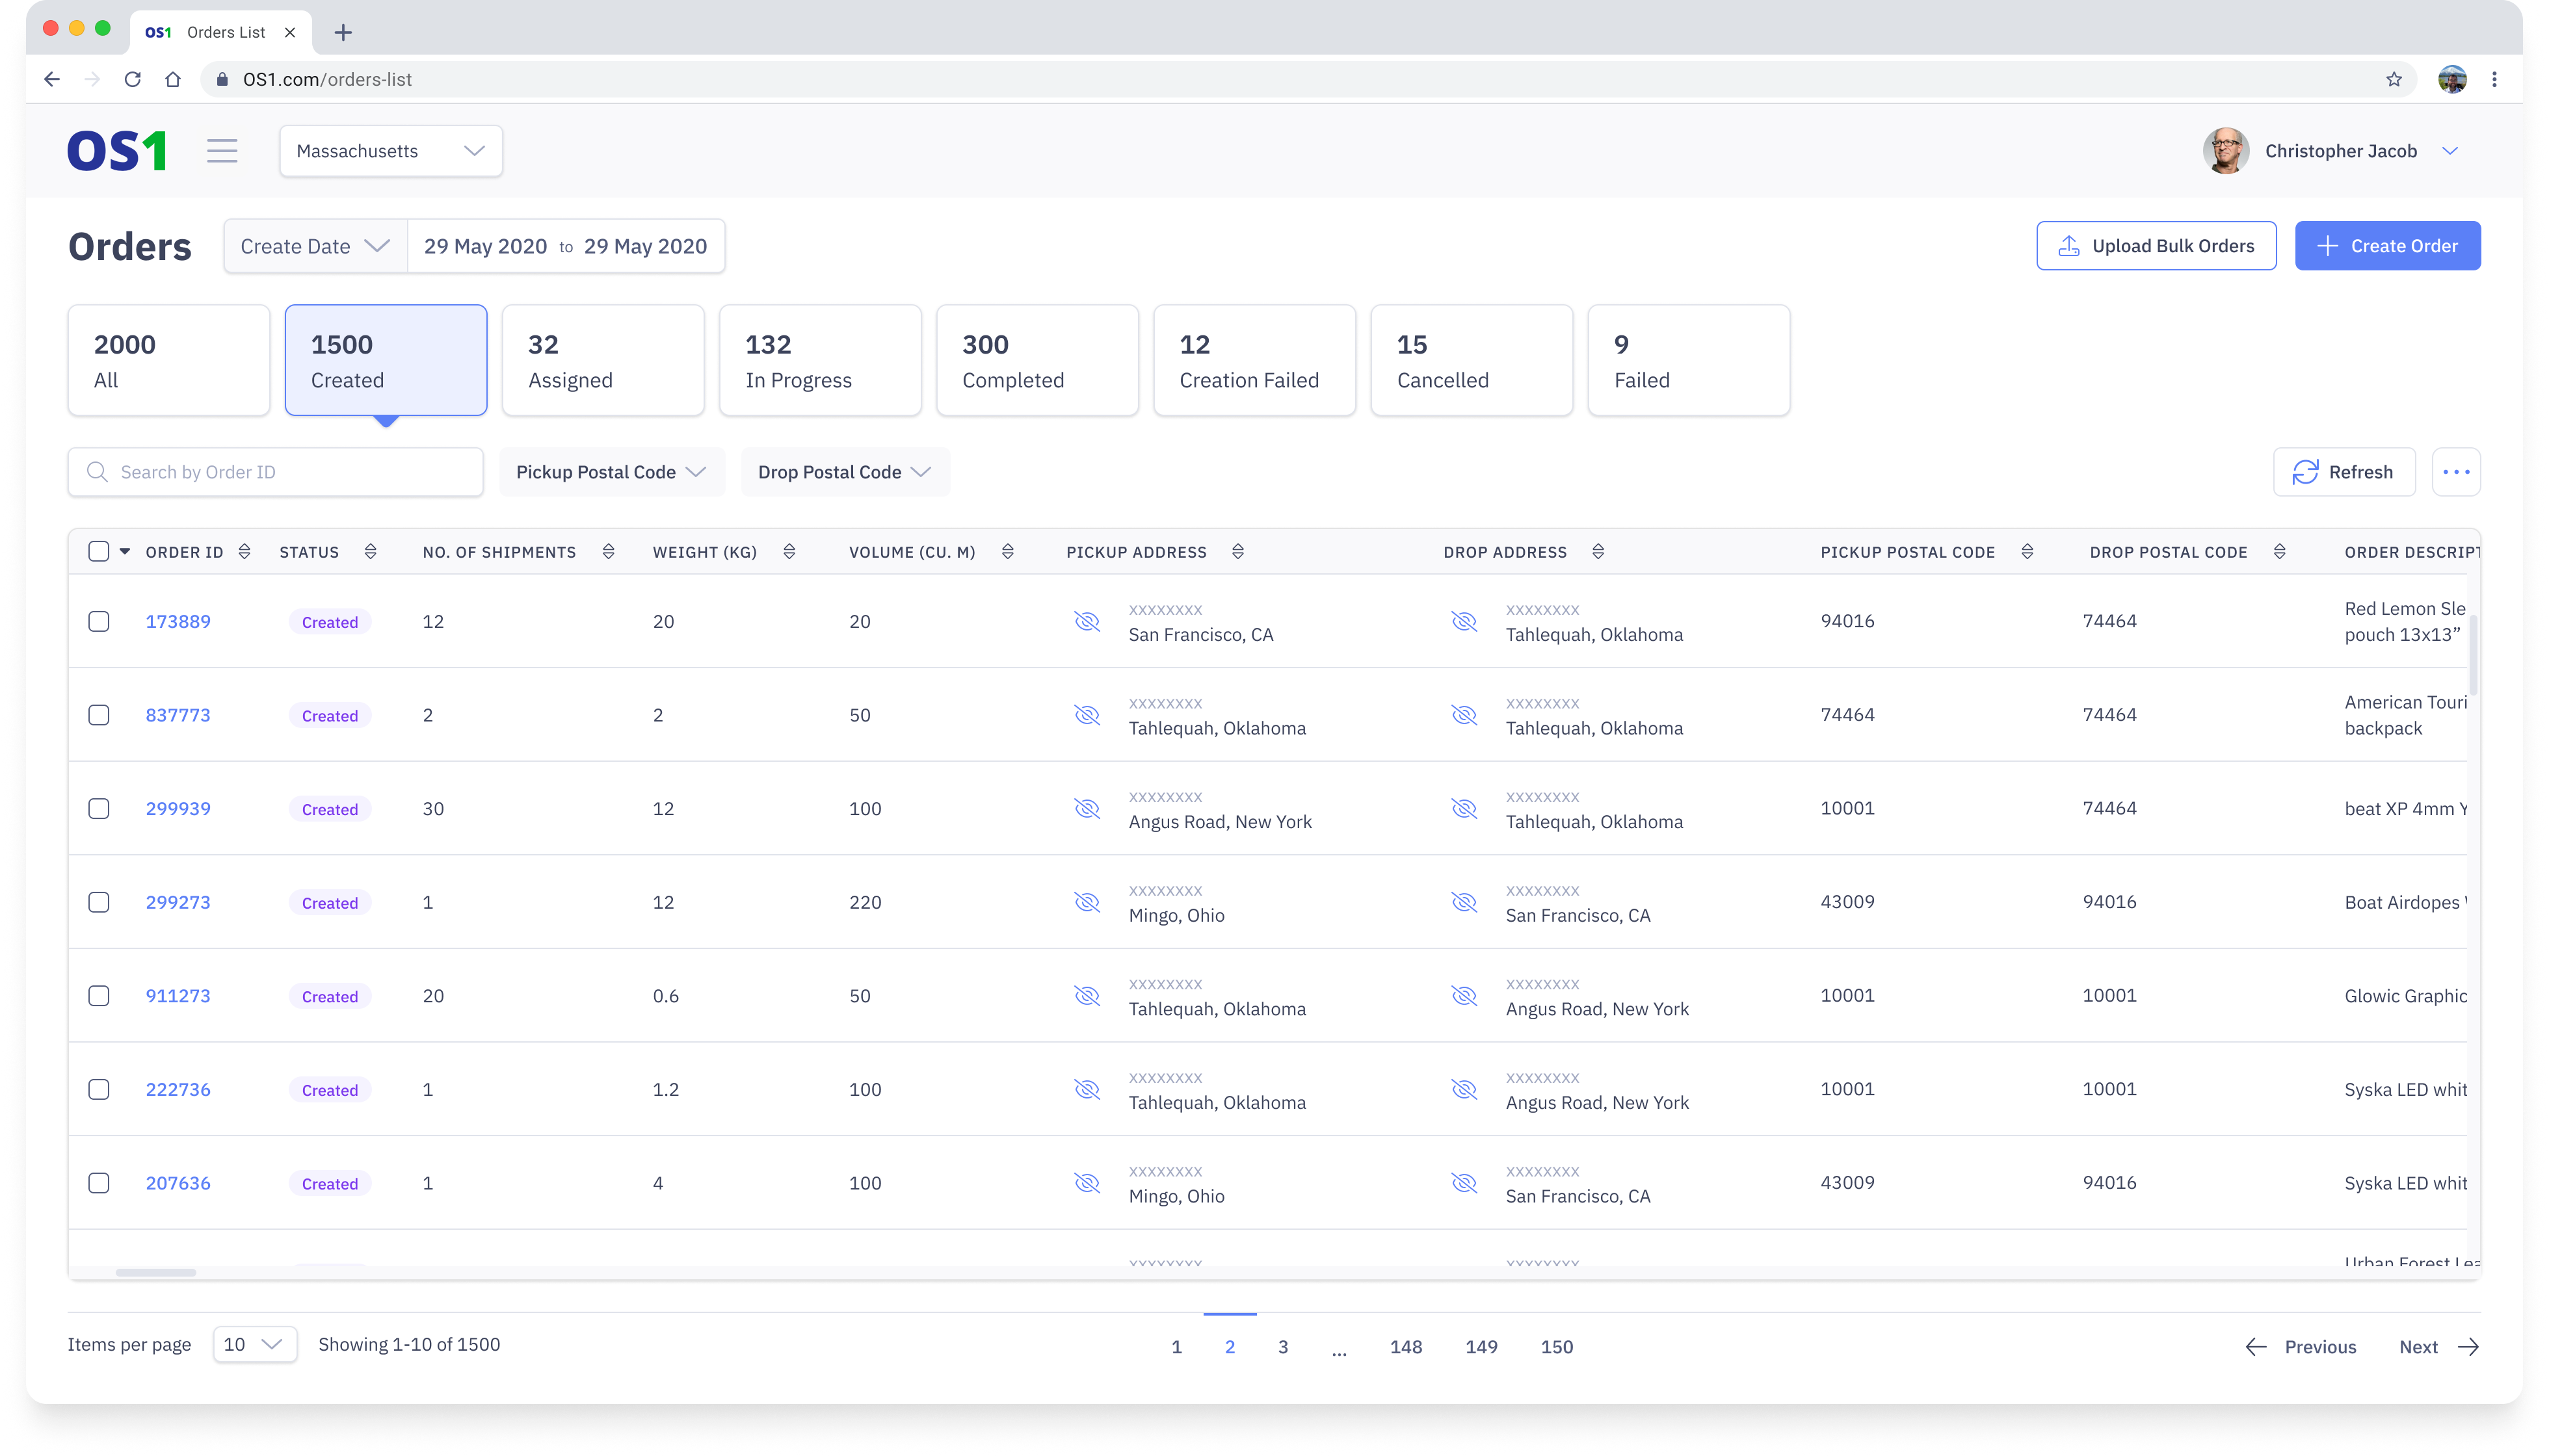Reveal pickup address for order 173889

1087,621
